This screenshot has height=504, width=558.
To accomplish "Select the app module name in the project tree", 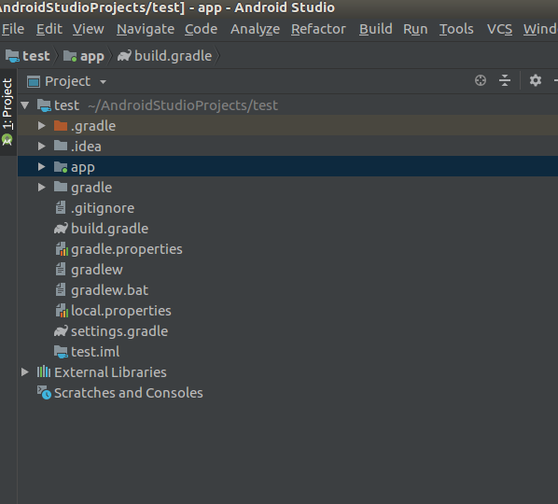I will 82,168.
